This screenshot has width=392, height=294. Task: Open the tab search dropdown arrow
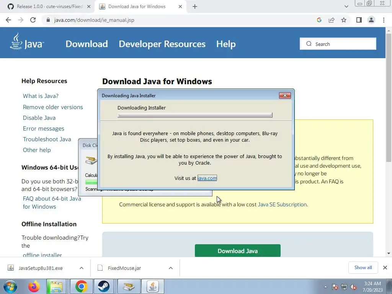click(346, 7)
